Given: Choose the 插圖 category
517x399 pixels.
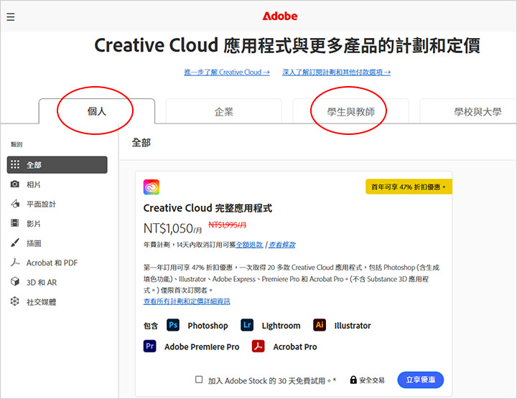Looking at the screenshot, I should pyautogui.click(x=34, y=243).
